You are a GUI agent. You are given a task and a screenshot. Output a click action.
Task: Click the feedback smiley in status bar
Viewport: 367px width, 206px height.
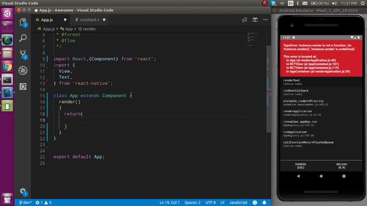point(255,203)
